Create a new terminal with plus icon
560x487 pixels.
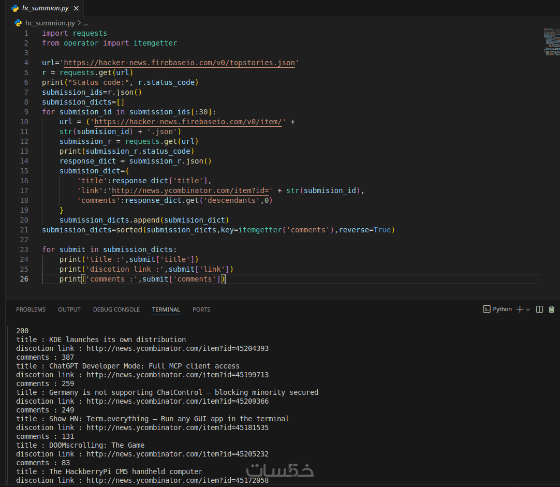coord(520,309)
